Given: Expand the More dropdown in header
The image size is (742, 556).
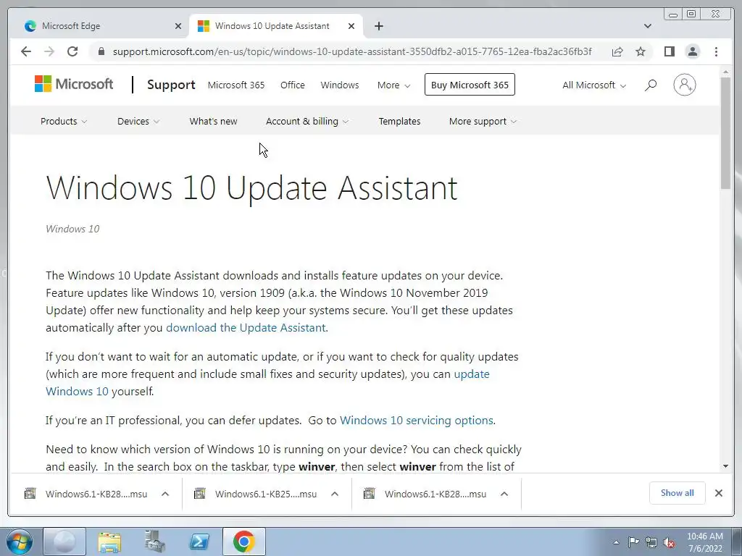Looking at the screenshot, I should 393,85.
